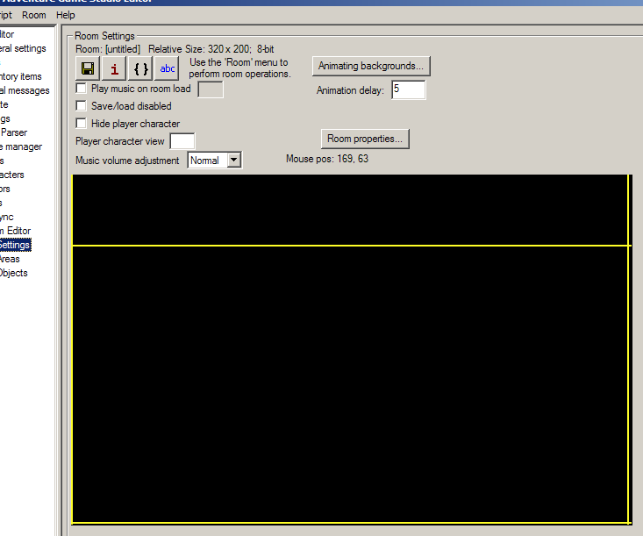Click 'Room: [untitled]' label
The width and height of the screenshot is (643, 536).
tap(108, 49)
